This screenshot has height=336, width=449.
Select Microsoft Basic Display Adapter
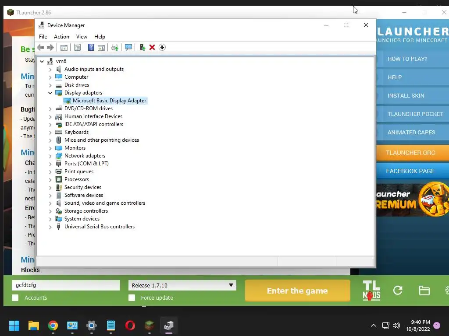pos(109,101)
